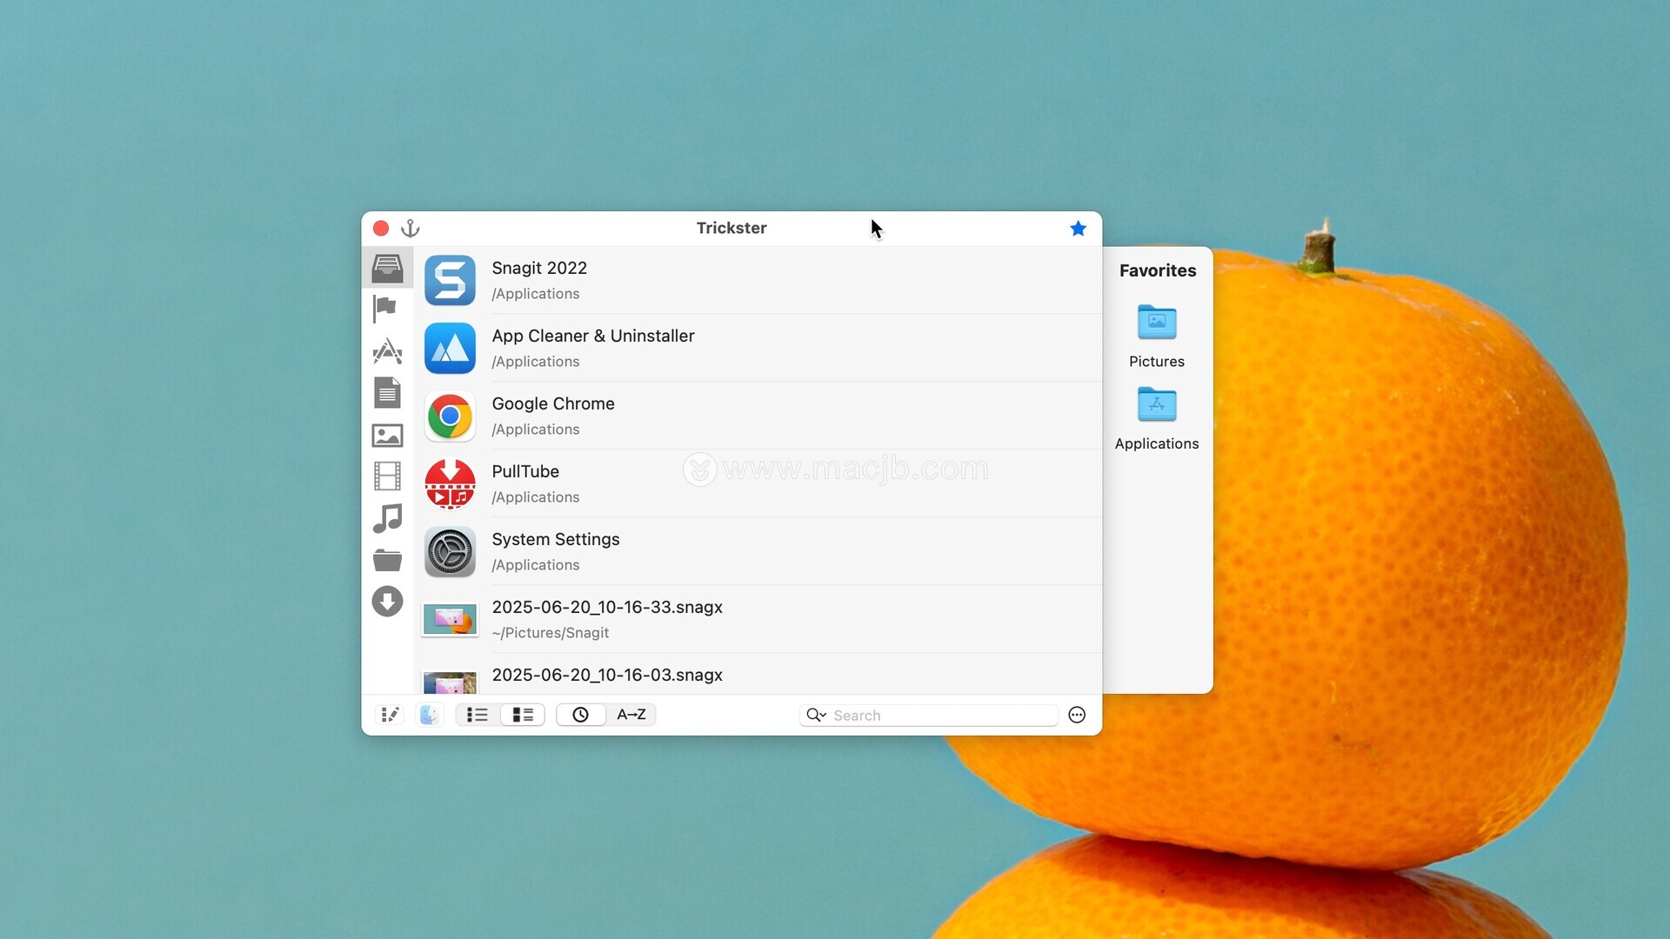Click the Favorites panel heading
This screenshot has height=939, width=1670.
(1158, 270)
